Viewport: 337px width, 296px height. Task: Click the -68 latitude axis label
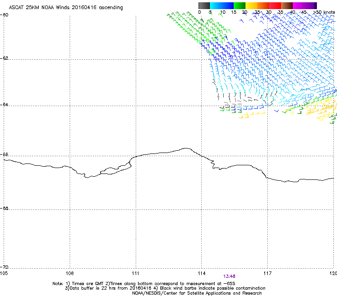click(5, 209)
